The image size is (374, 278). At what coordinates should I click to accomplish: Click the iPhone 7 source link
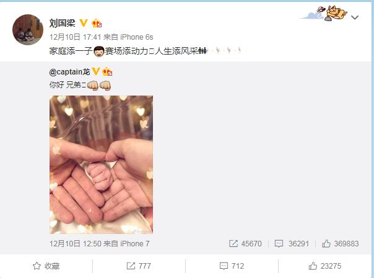(135, 244)
